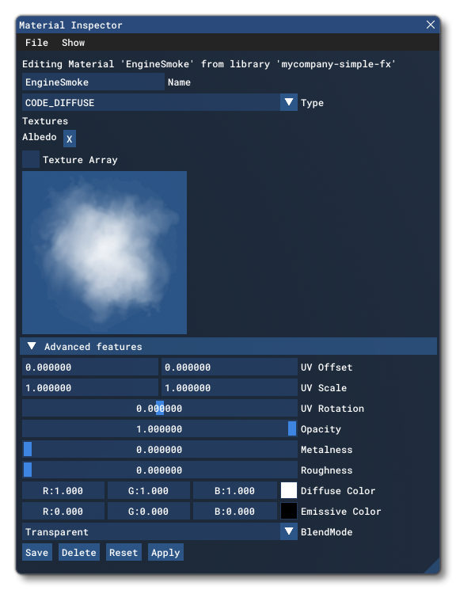Screen dimensions: 456x590
Task: Click the second UV Scale value field
Action: (x=230, y=387)
